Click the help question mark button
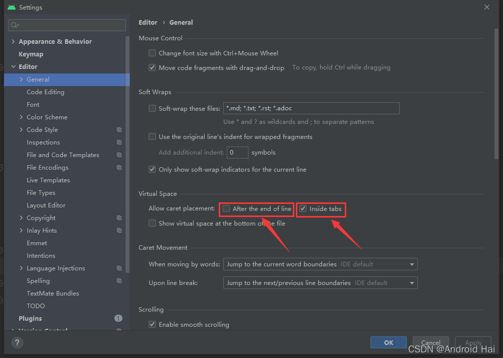The image size is (503, 358). point(17,342)
